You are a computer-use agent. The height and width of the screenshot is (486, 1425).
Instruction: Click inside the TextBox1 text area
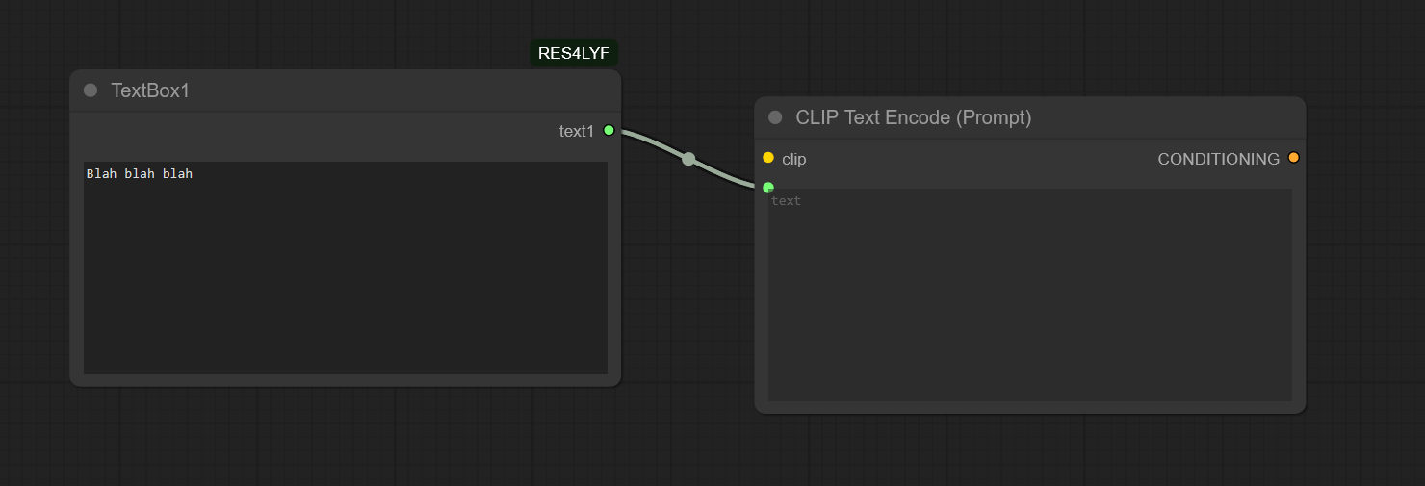coord(346,268)
